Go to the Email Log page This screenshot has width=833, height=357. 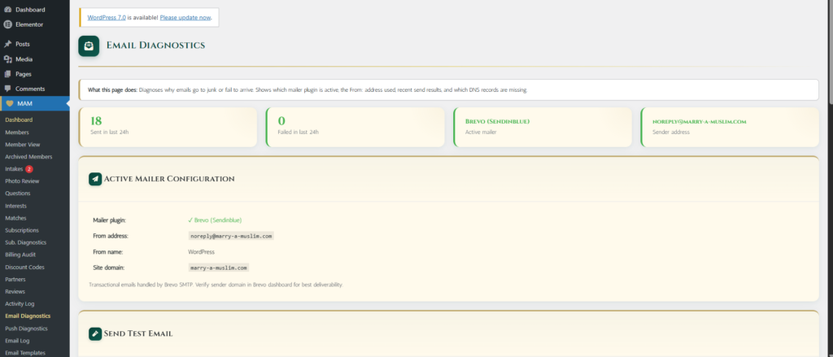coord(17,341)
